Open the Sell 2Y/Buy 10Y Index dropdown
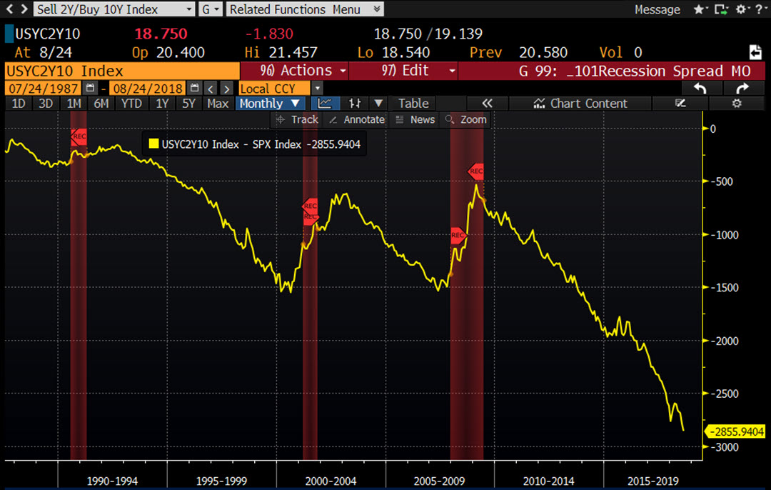 114,9
